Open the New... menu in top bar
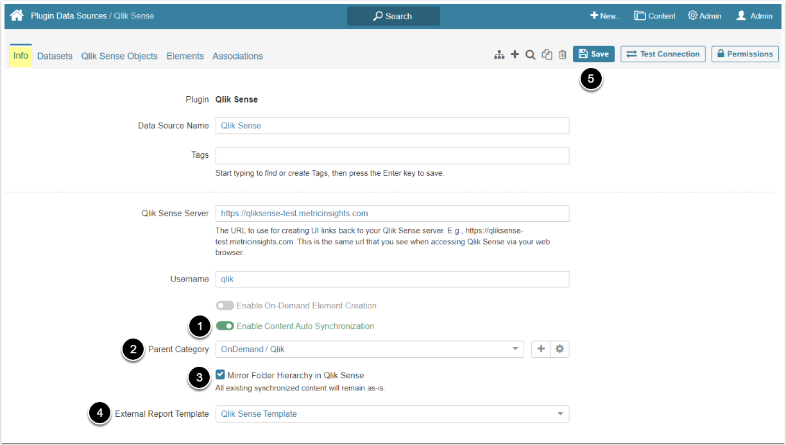The width and height of the screenshot is (786, 445). [606, 16]
